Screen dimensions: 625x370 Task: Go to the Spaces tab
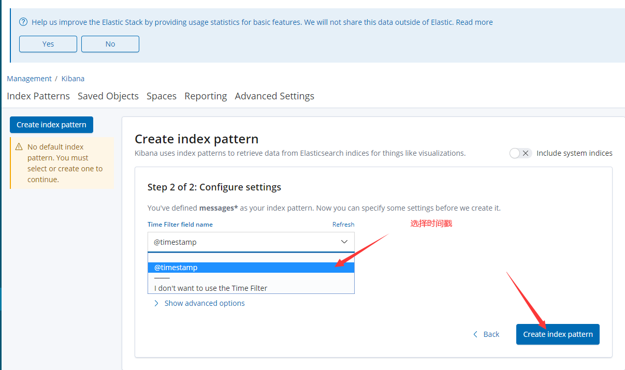click(x=162, y=96)
